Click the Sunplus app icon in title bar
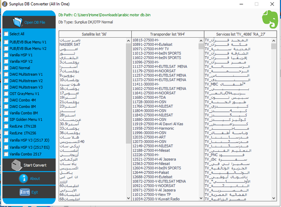281x207 pixels. point(5,4)
